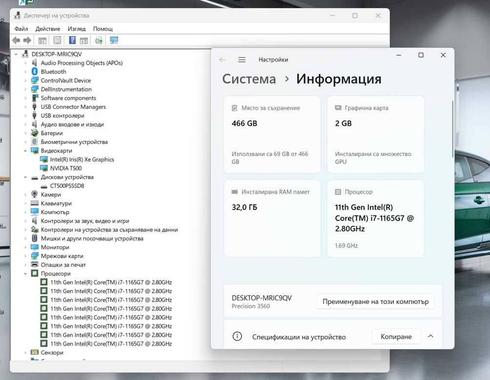Select Контролери за звук, видео и игри

pos(85,221)
